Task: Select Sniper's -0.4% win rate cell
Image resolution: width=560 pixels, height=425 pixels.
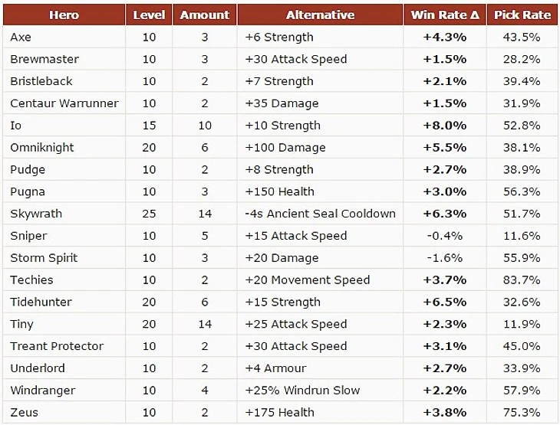Action: tap(445, 236)
